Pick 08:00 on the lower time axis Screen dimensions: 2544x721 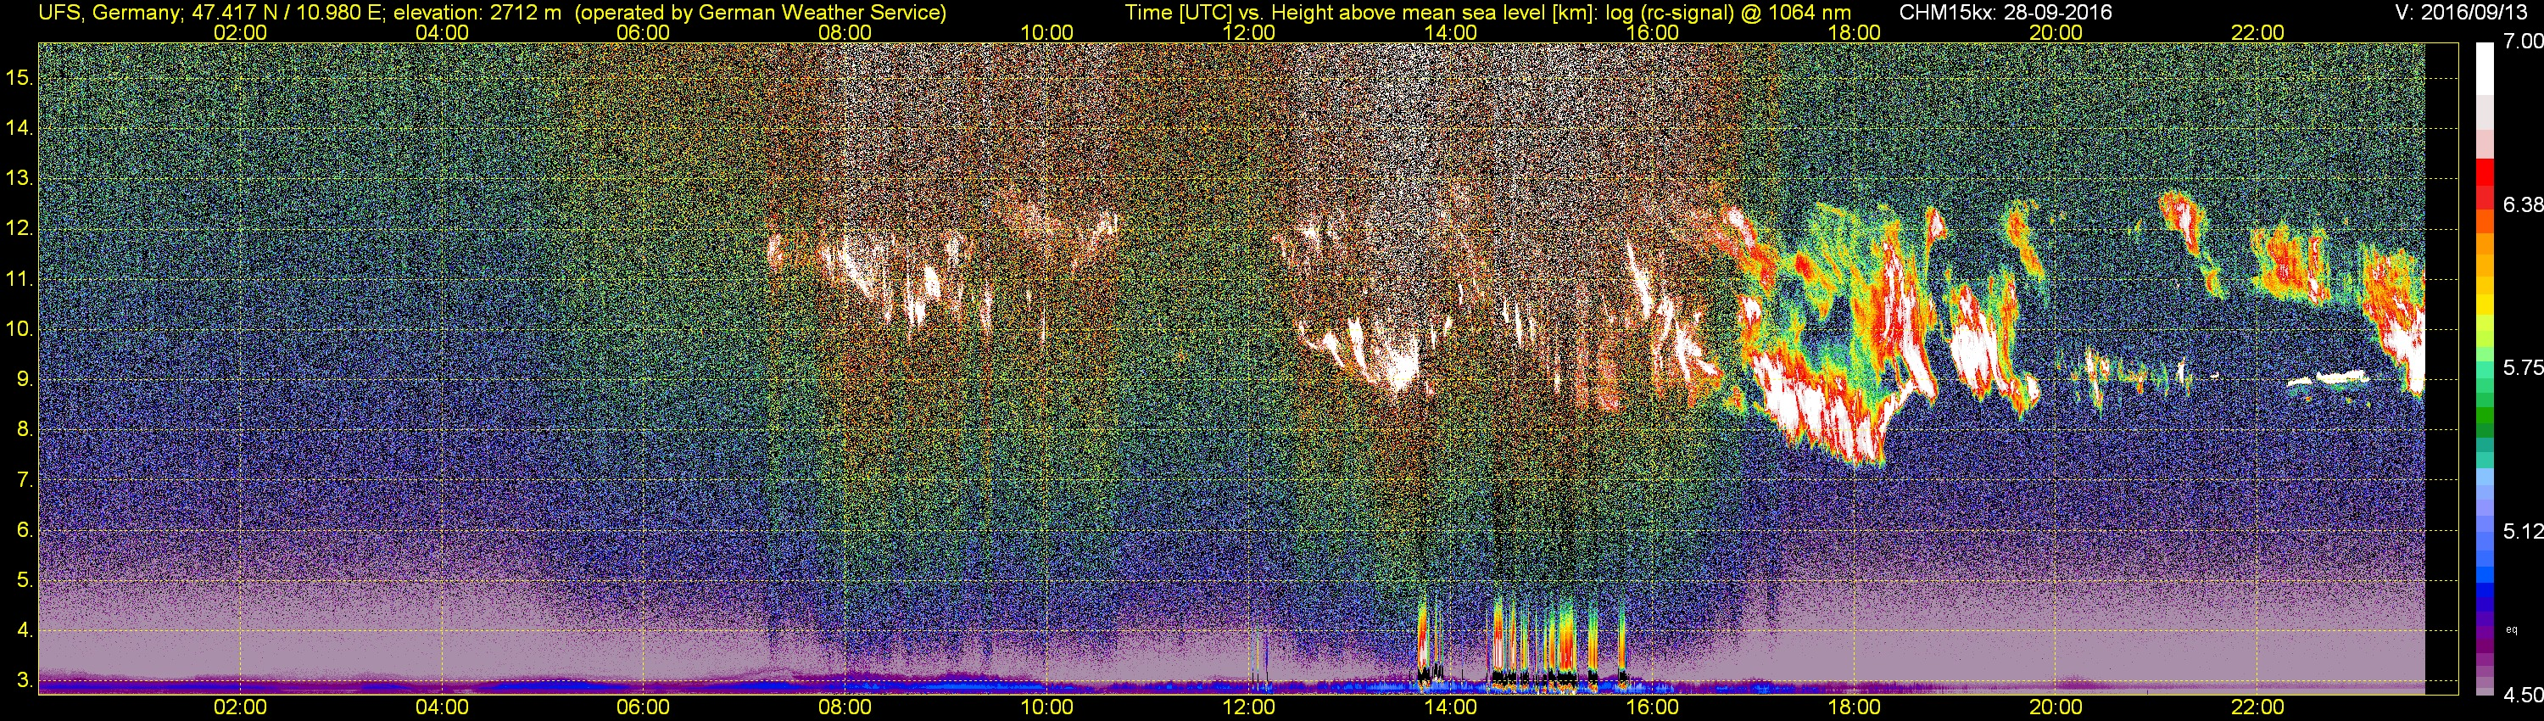845,707
